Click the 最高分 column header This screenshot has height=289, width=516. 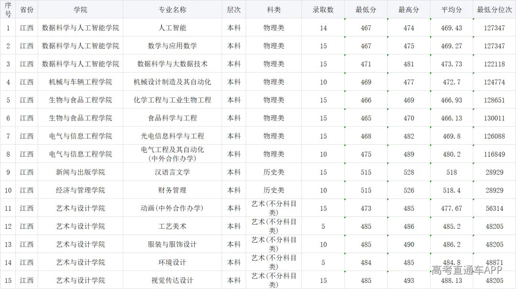click(408, 10)
